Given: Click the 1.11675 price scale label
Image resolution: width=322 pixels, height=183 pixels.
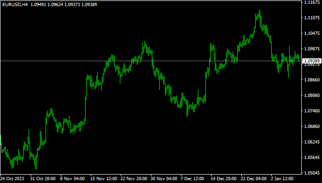Looking at the screenshot, I should pyautogui.click(x=312, y=2).
